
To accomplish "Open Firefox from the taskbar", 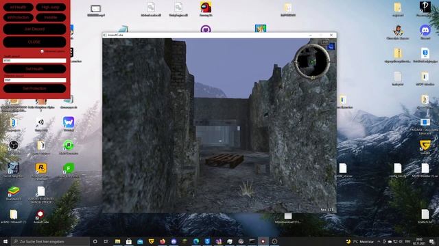I will 163,241.
